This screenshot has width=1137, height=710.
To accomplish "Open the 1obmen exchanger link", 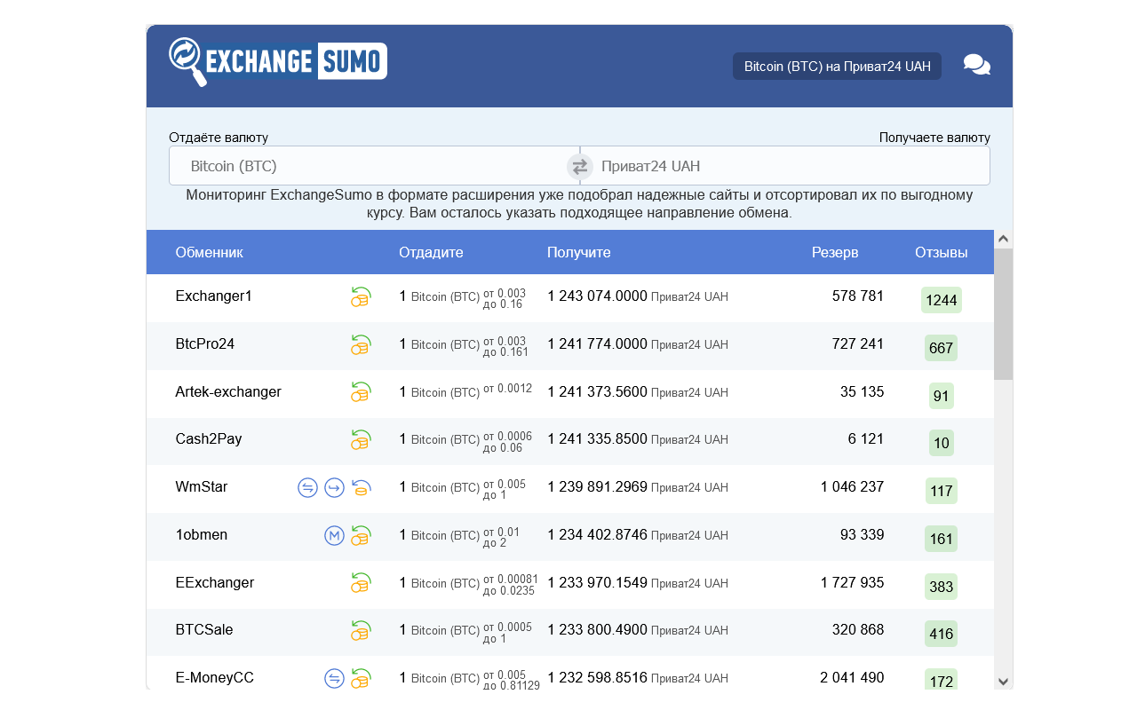I will (202, 535).
